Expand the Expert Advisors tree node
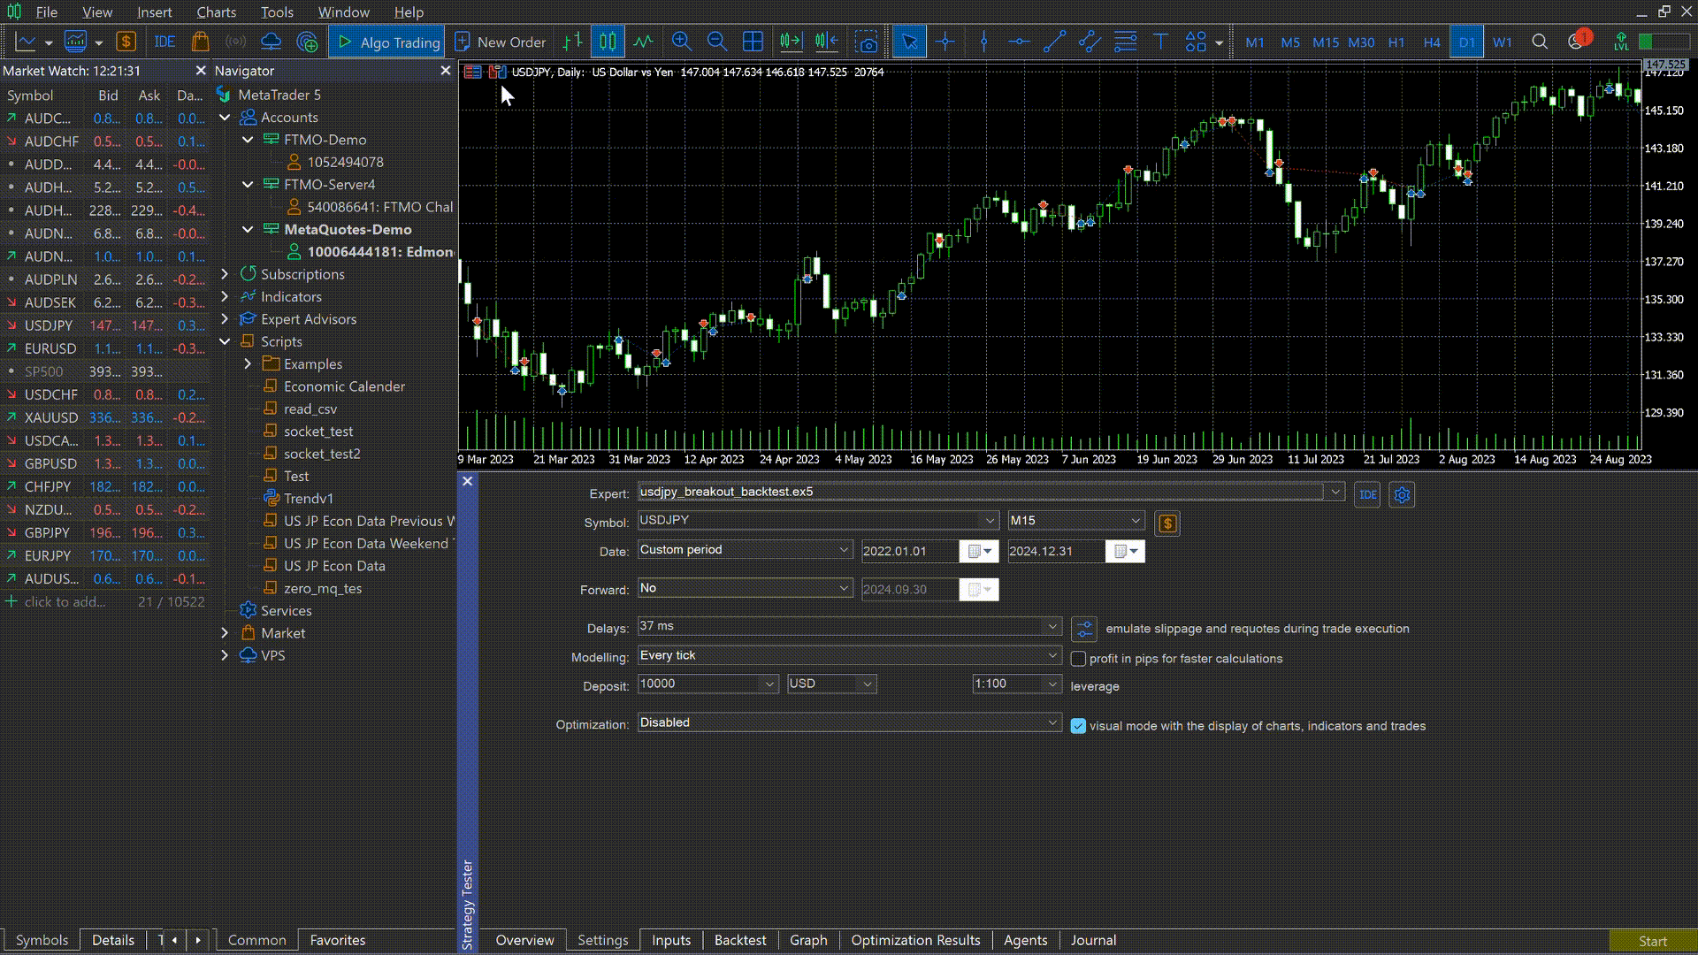This screenshot has height=955, width=1698. point(225,319)
